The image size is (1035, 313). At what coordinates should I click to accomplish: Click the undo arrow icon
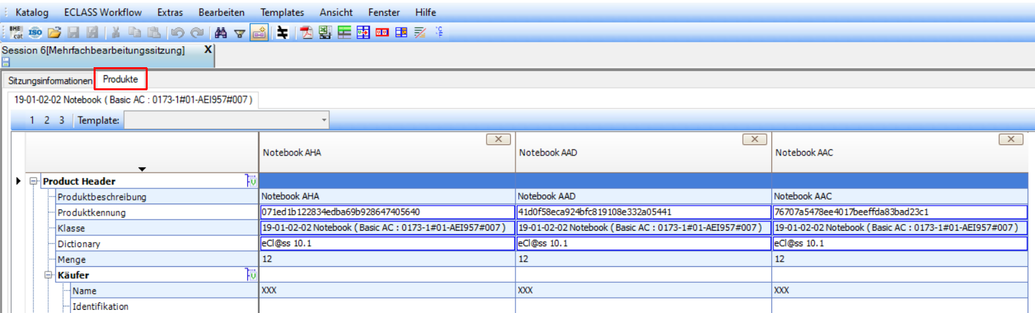point(177,32)
